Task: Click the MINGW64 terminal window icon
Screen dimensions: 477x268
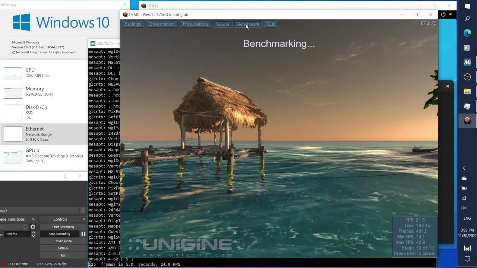Action: (93, 44)
